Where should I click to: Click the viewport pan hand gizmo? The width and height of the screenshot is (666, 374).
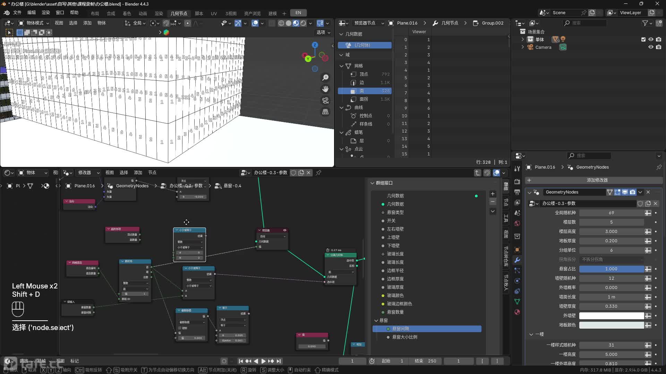[325, 89]
